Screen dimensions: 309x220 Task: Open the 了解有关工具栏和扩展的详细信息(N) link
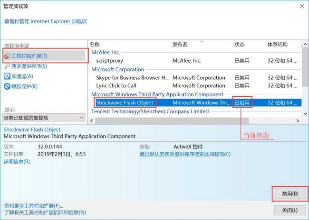pos(45,212)
